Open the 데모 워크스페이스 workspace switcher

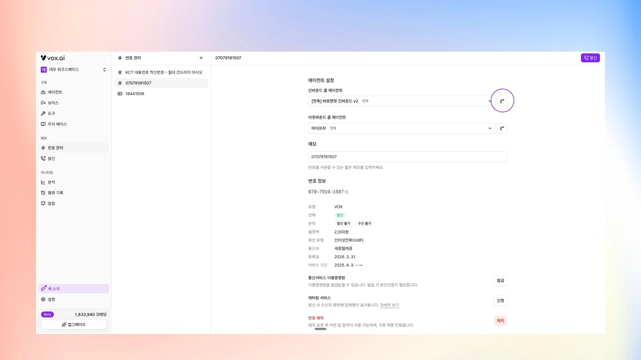(x=73, y=69)
